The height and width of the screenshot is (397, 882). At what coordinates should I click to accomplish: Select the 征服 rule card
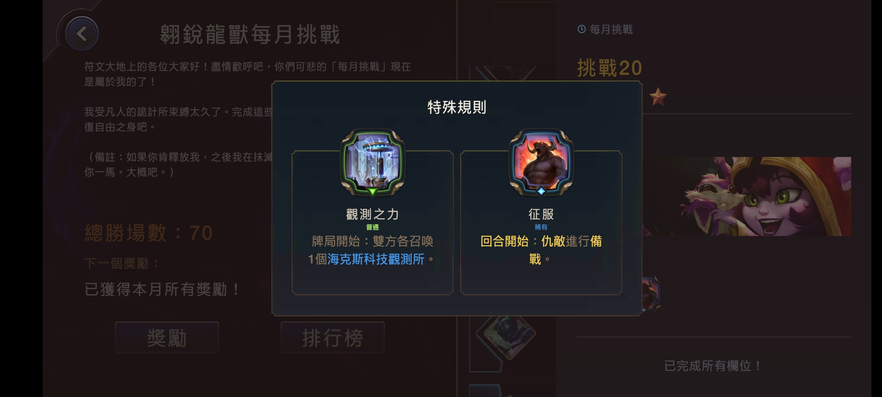point(541,222)
